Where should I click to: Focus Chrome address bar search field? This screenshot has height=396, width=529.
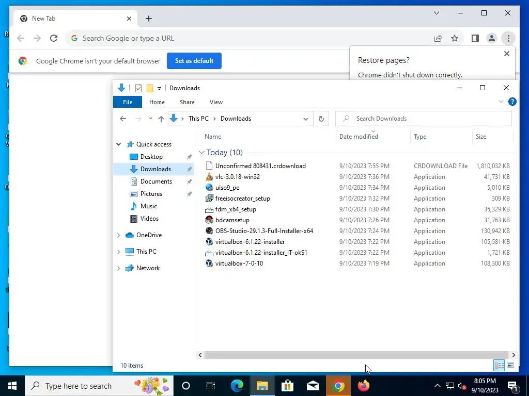(x=250, y=38)
